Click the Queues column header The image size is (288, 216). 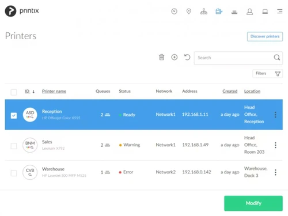[103, 91]
